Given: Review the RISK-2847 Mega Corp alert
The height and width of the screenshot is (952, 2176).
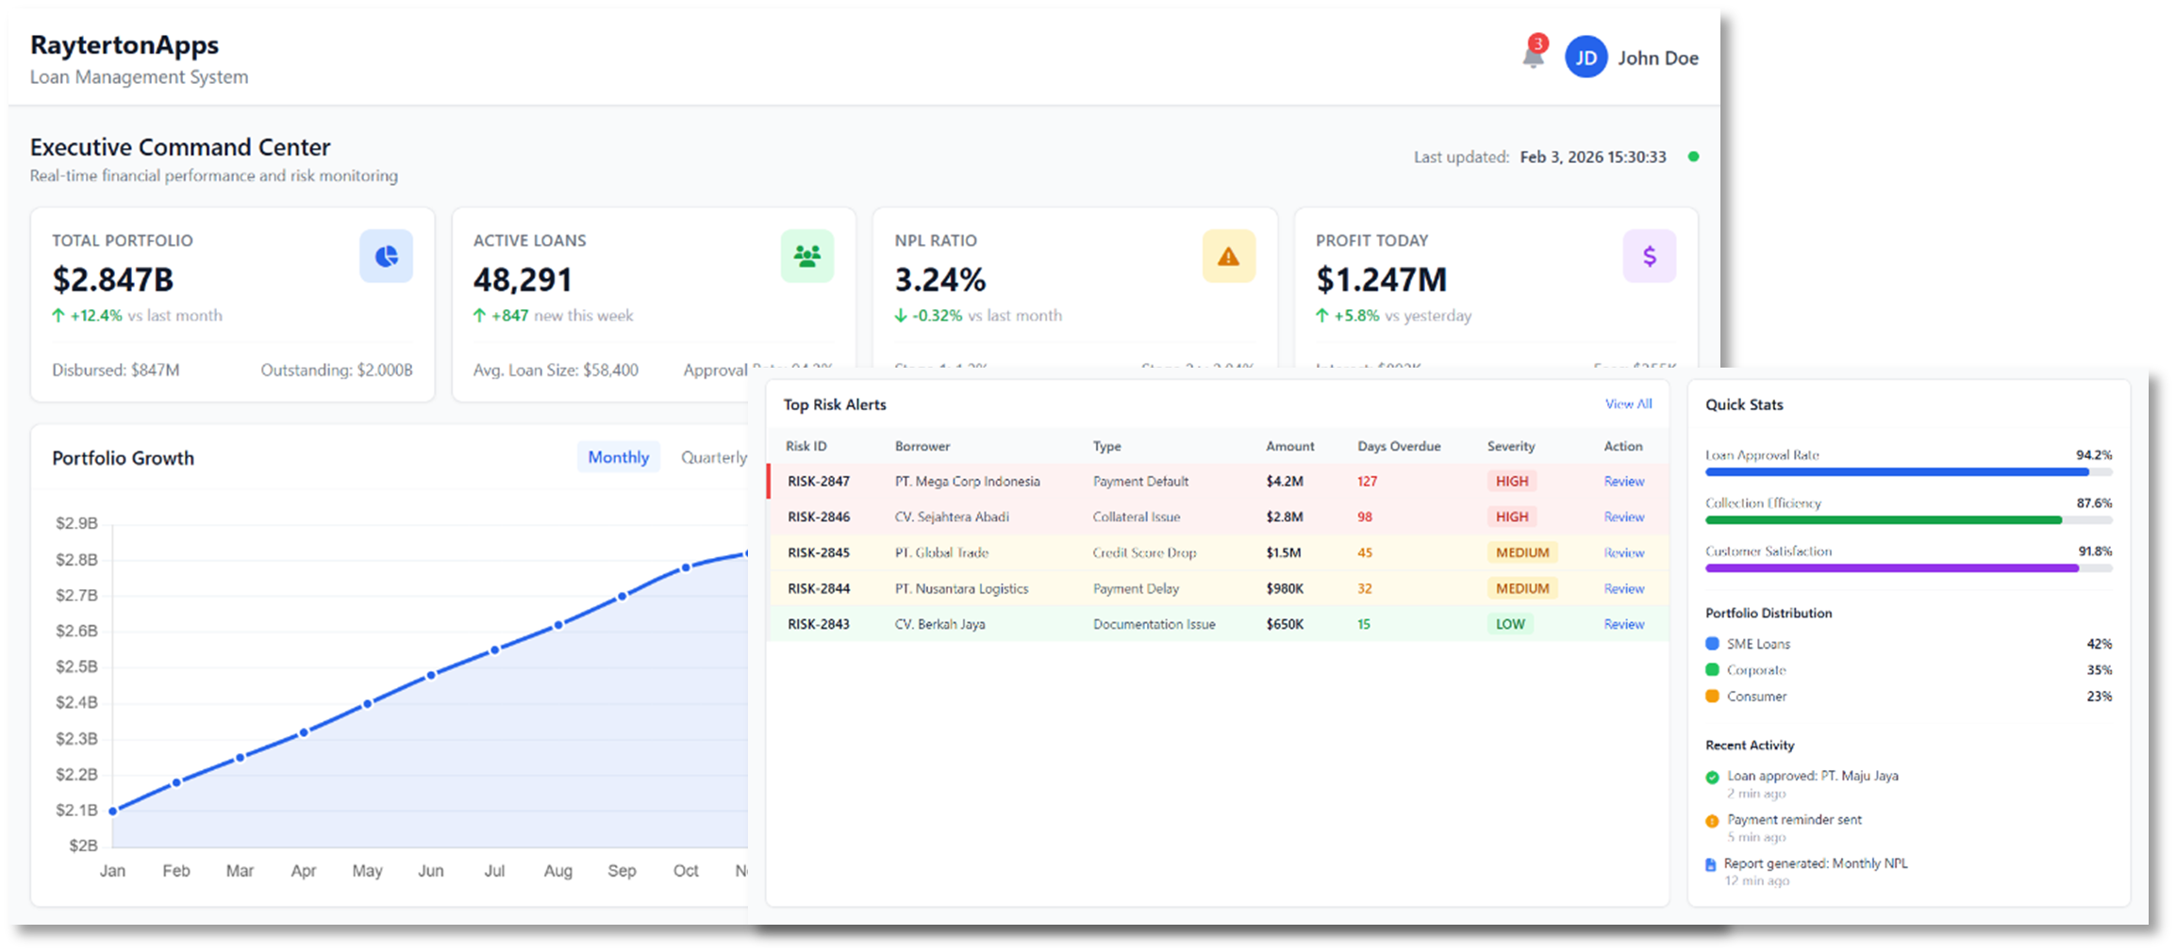Looking at the screenshot, I should [x=1623, y=481].
